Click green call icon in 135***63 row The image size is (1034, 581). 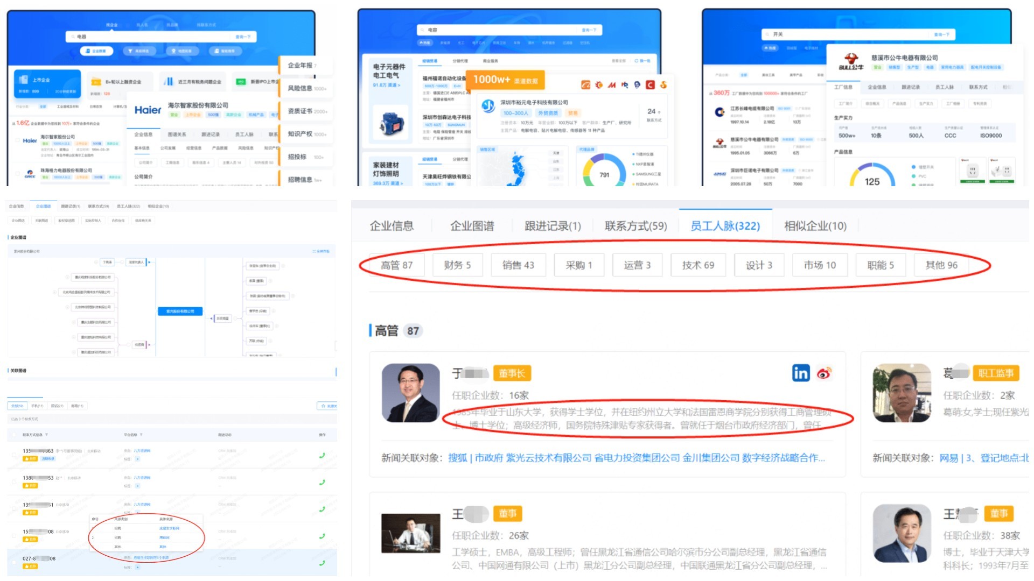[322, 455]
